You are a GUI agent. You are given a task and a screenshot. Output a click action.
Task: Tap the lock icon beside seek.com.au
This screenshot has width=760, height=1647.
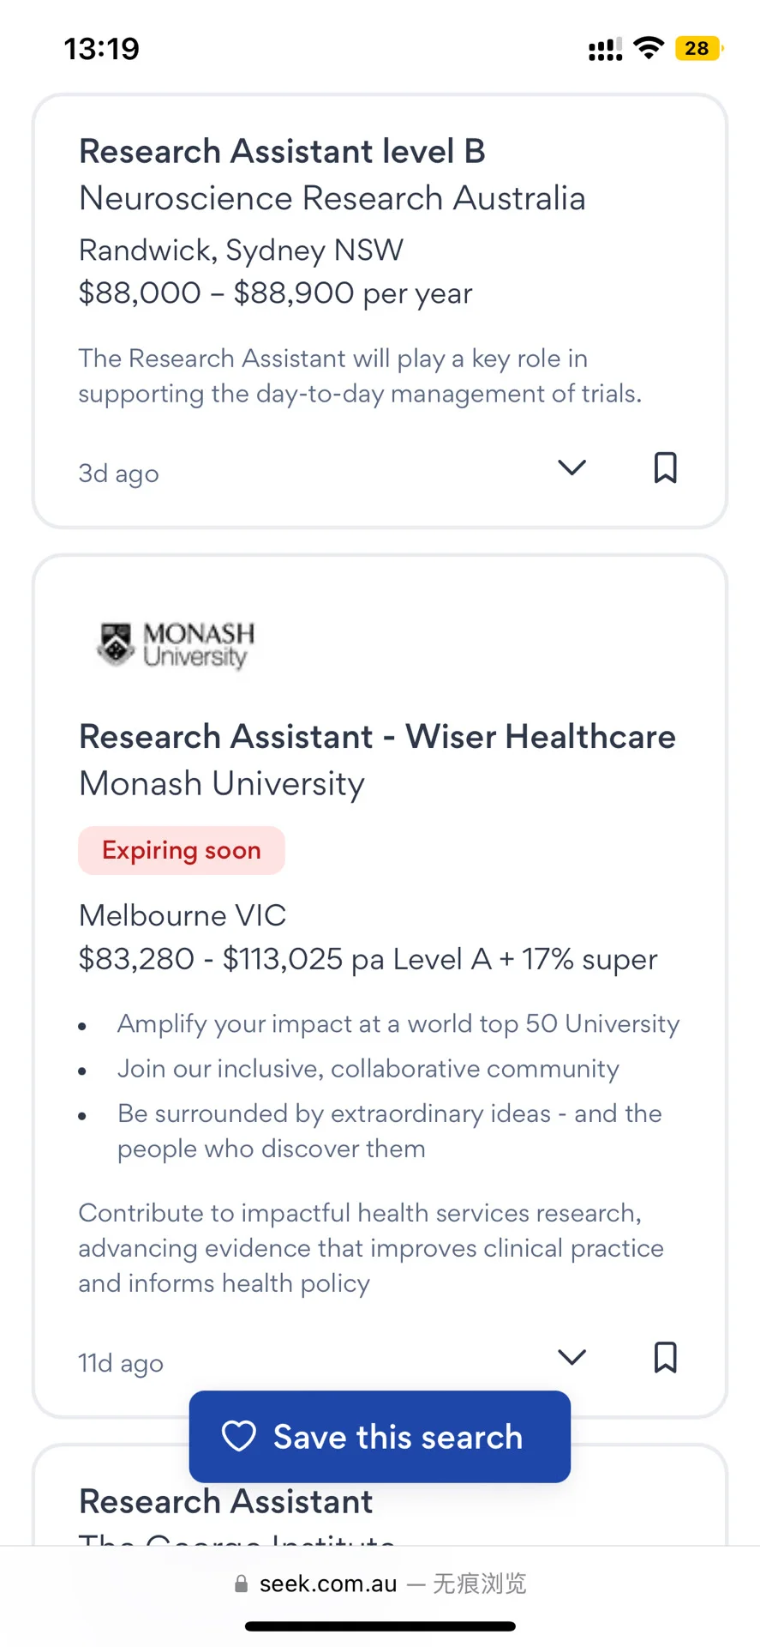pyautogui.click(x=242, y=1584)
